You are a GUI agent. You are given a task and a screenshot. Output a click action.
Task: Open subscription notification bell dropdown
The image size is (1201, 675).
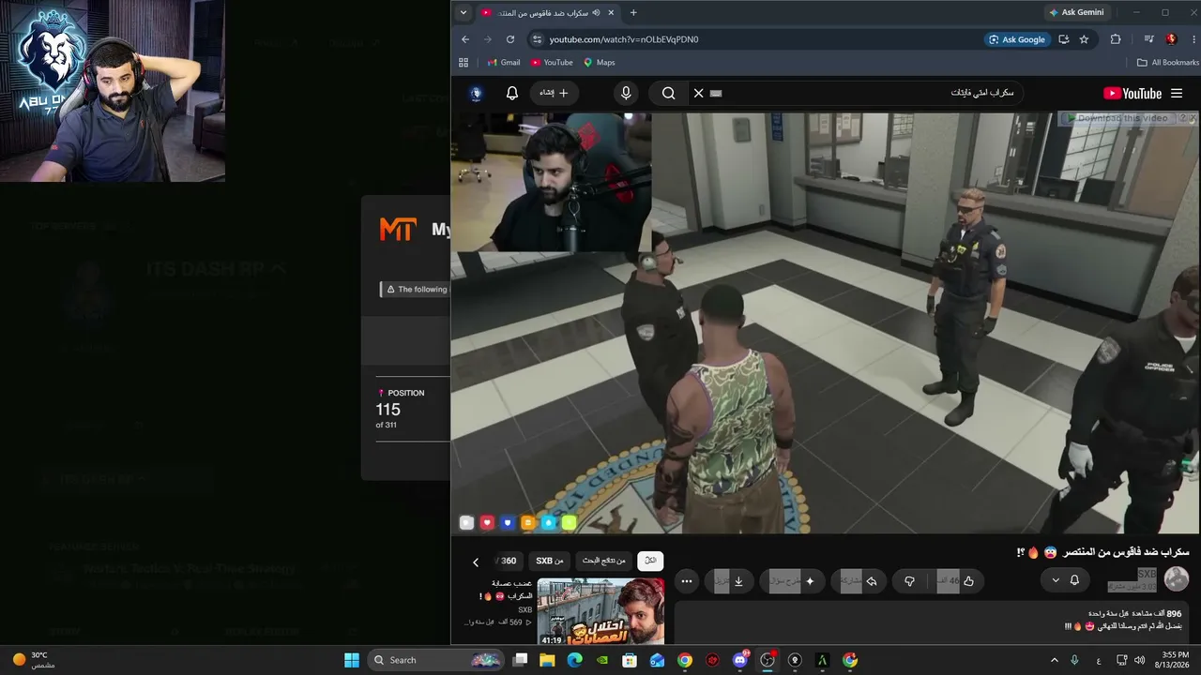pos(1065,580)
